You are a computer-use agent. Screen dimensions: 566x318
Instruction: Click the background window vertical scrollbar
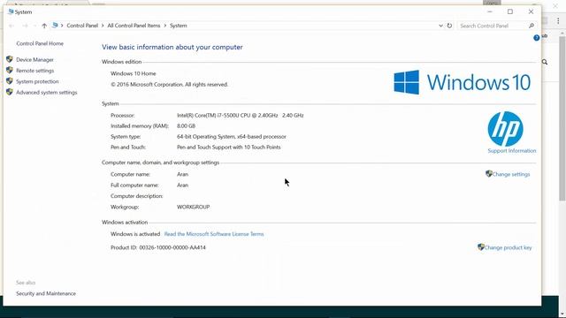coord(562,119)
